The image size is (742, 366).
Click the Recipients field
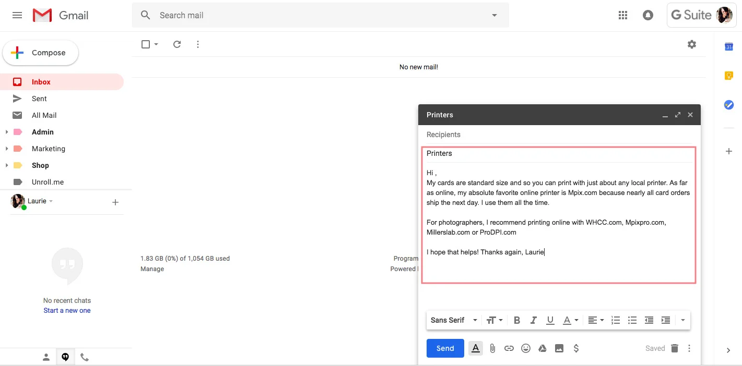559,135
